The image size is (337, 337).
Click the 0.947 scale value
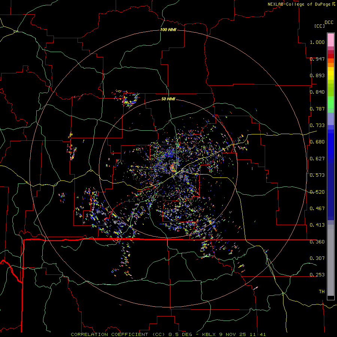point(317,59)
